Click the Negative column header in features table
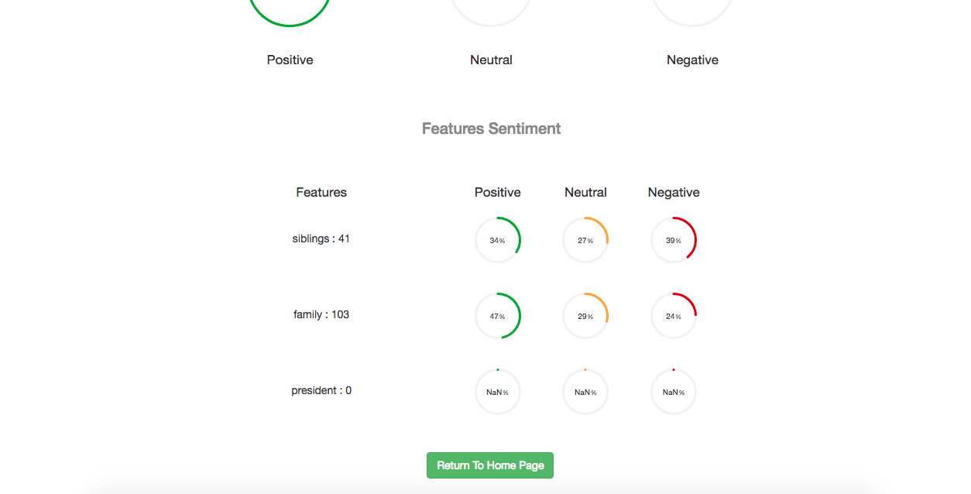Viewport: 971px width, 494px height. (674, 192)
